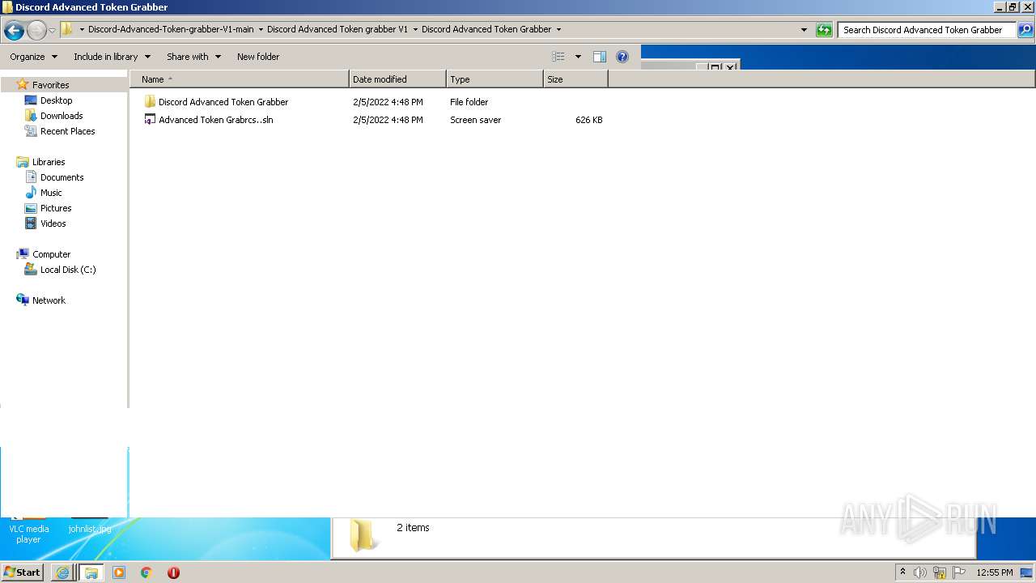Create a New folder

pyautogui.click(x=258, y=57)
